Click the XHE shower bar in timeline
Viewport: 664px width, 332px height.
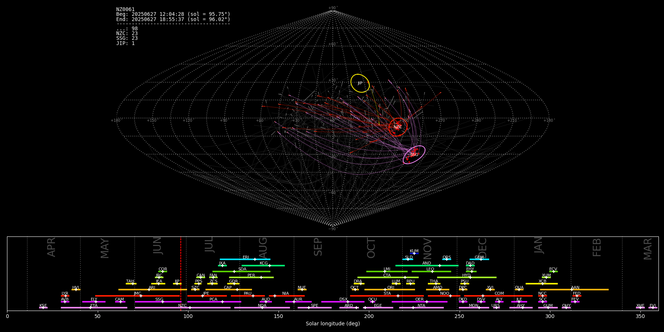(x=640, y=308)
